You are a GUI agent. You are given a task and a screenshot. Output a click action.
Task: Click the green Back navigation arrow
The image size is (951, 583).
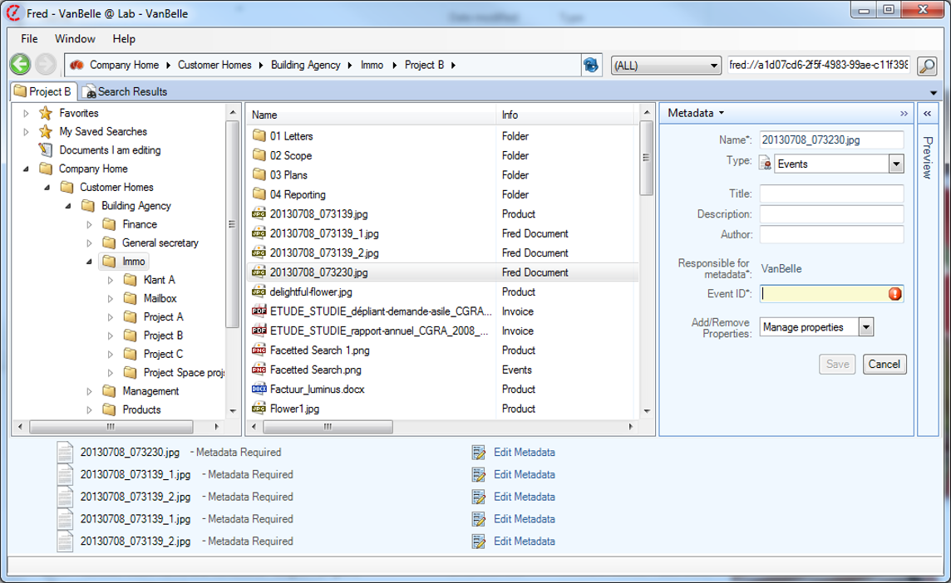[x=20, y=65]
